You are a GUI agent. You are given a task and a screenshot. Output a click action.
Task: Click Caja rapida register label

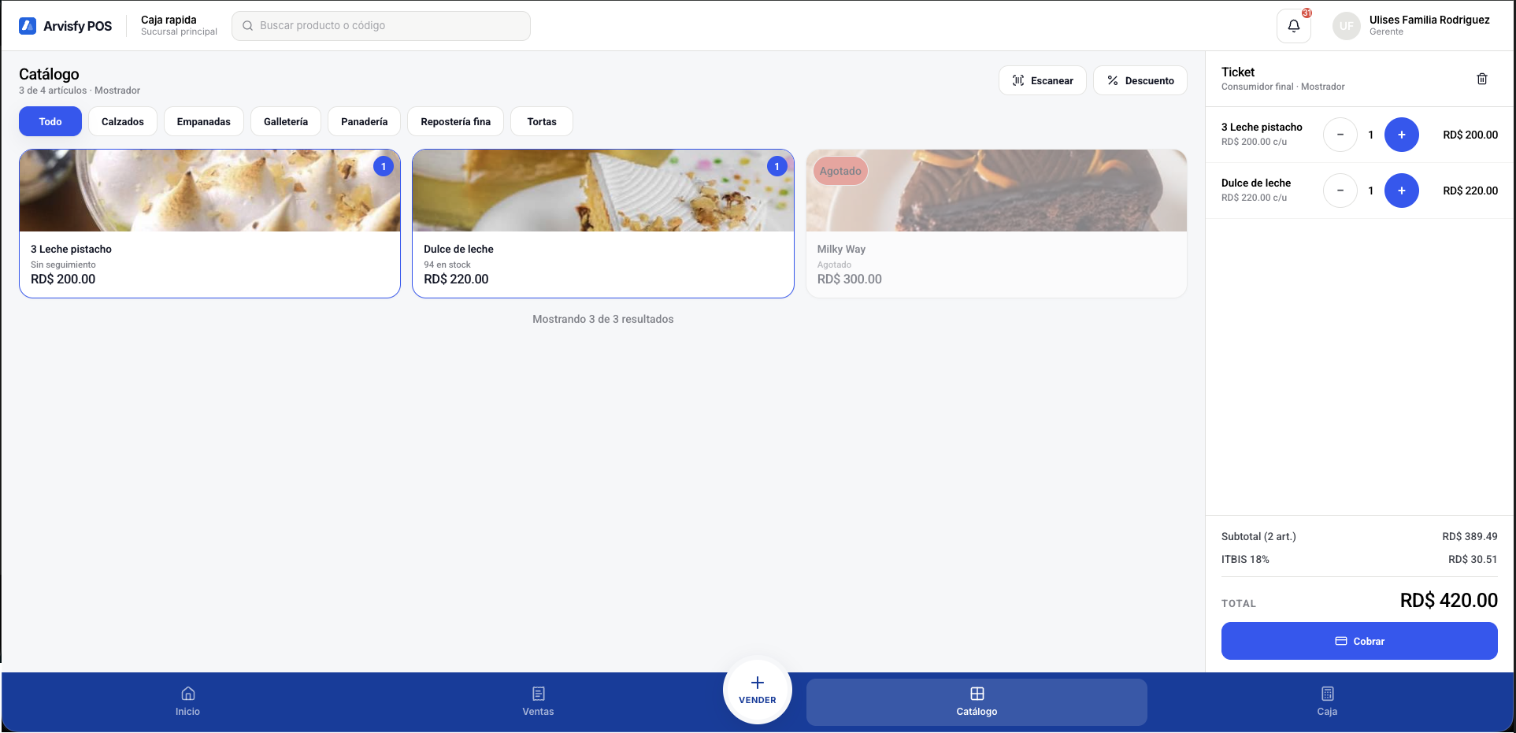coord(169,20)
